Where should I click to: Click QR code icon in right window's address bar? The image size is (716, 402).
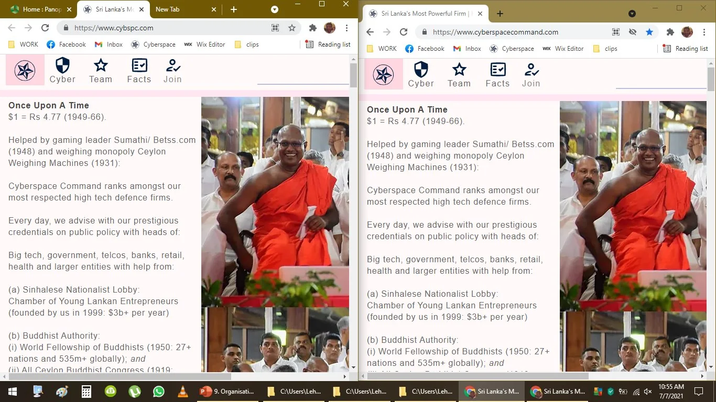coord(616,32)
